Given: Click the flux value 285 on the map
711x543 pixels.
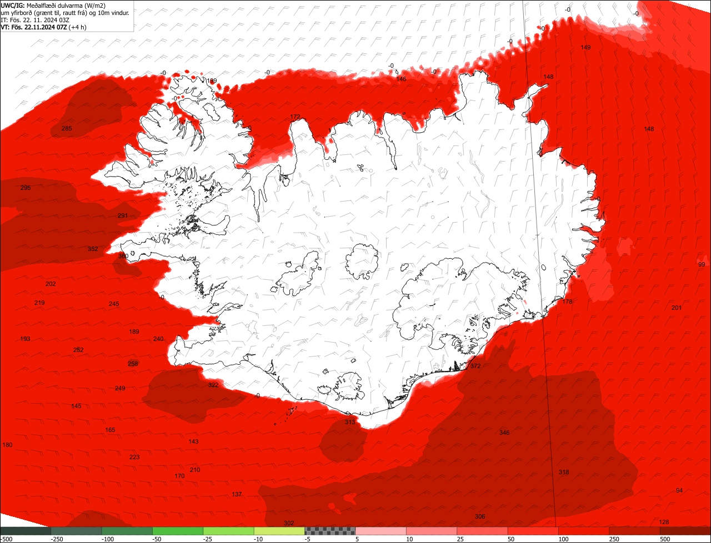Looking at the screenshot, I should click(x=67, y=129).
